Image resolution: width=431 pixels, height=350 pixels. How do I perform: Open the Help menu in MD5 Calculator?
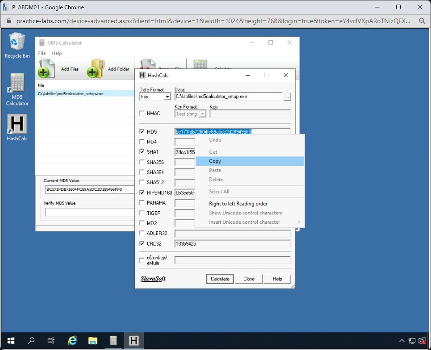tap(57, 53)
